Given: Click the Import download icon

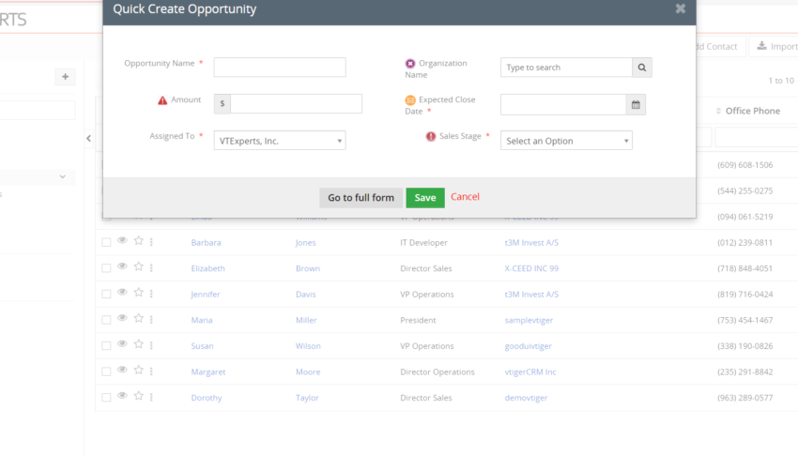Looking at the screenshot, I should point(762,46).
